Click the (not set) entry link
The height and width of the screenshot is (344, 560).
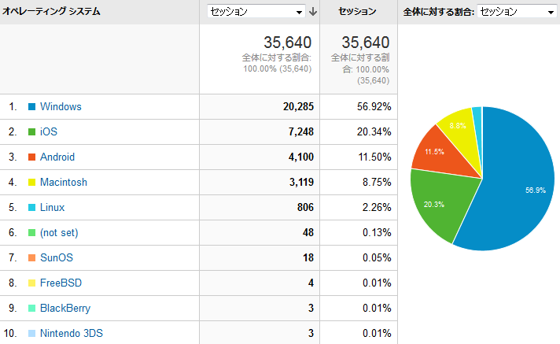[59, 232]
